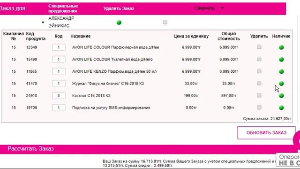Click product code 12349
The image size is (300, 169).
pyautogui.click(x=31, y=47)
